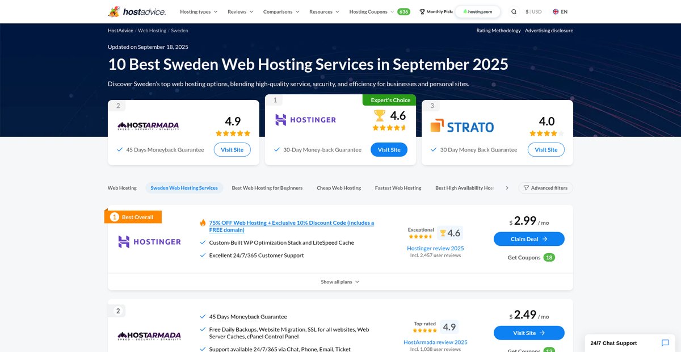
Task: Click the Sweden breadcrumb text
Action: coord(179,31)
